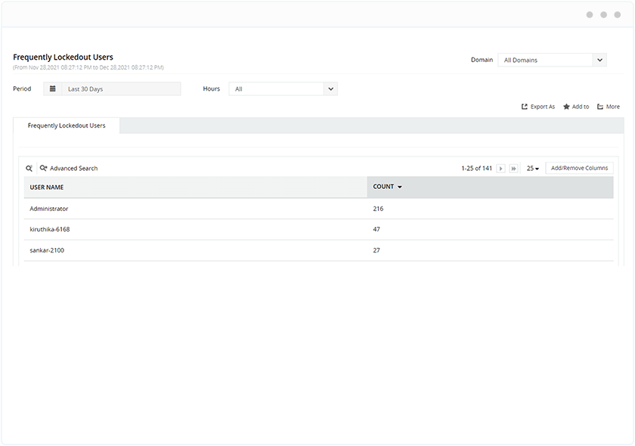
Task: Click Add/Remove Columns button
Action: (x=579, y=168)
